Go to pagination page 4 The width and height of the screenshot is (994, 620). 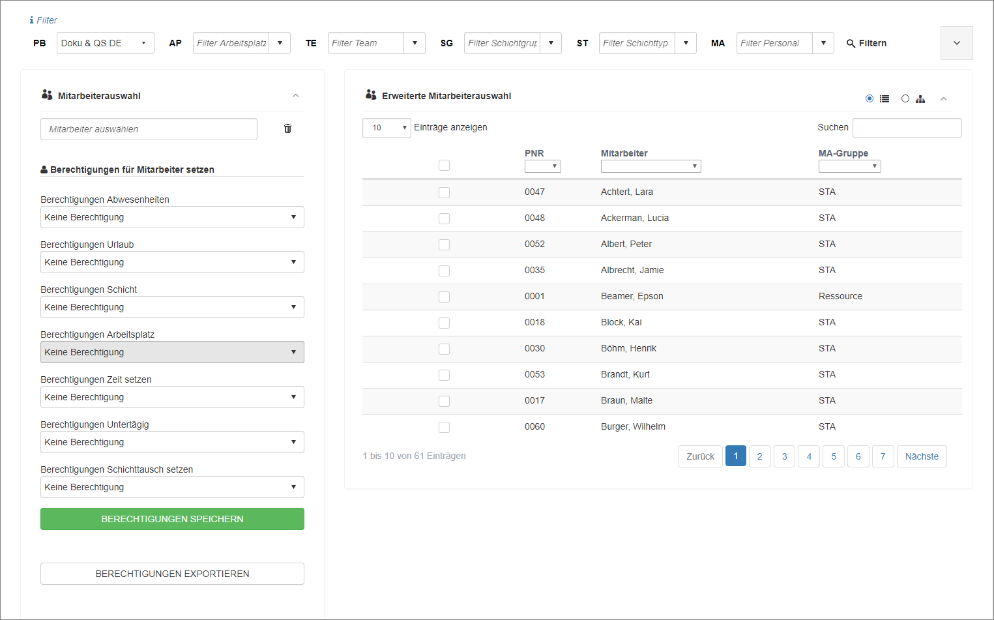[809, 456]
